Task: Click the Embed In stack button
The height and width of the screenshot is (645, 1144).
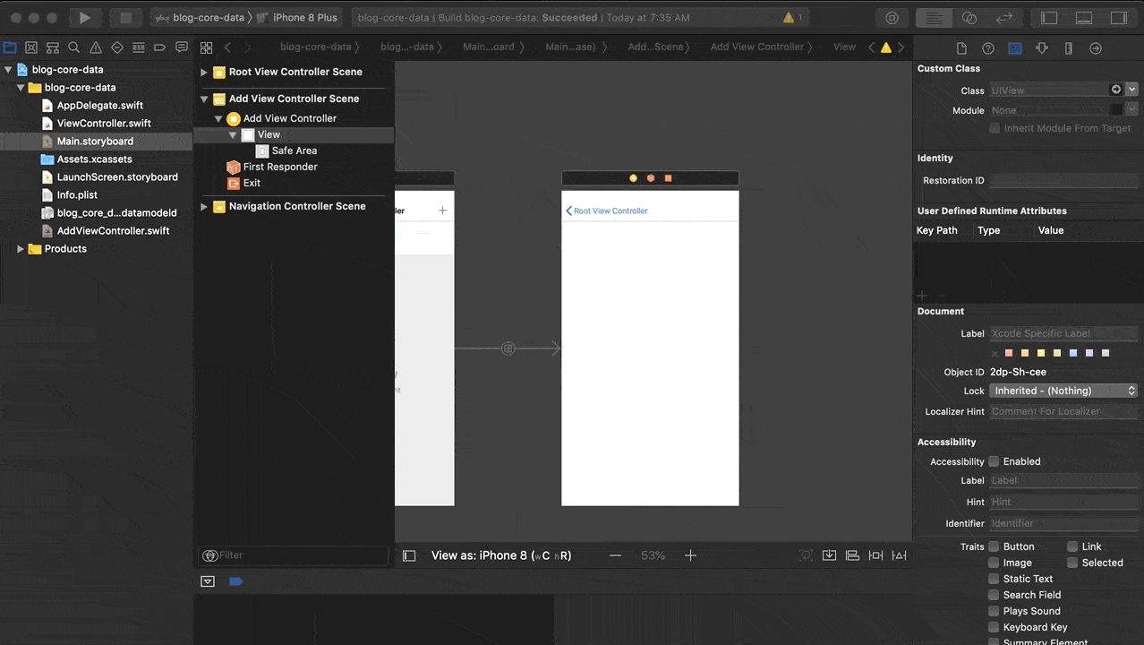Action: [x=830, y=555]
